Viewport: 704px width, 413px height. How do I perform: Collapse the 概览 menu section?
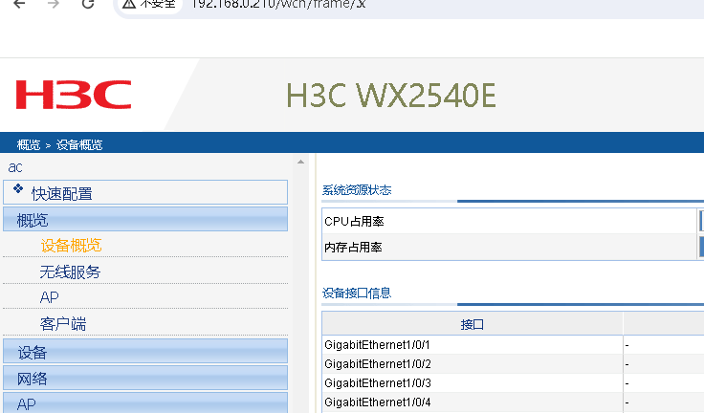145,219
